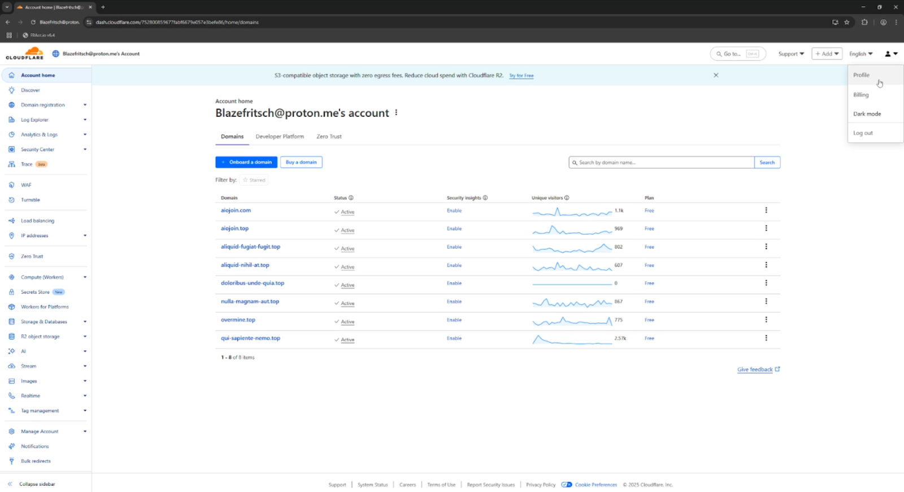Click the Compute (Workers) icon

click(11, 277)
